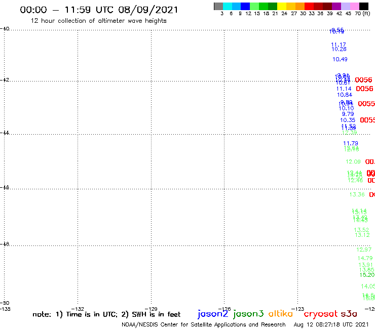The image size is (375, 329).
Task: Click the note 'Time is in UTC; SWH is in feet'
Action: [x=106, y=314]
